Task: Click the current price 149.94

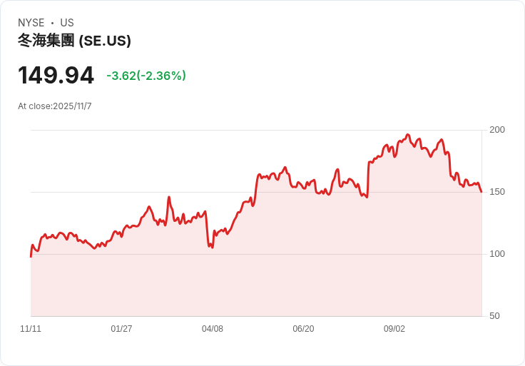Action: click(56, 75)
